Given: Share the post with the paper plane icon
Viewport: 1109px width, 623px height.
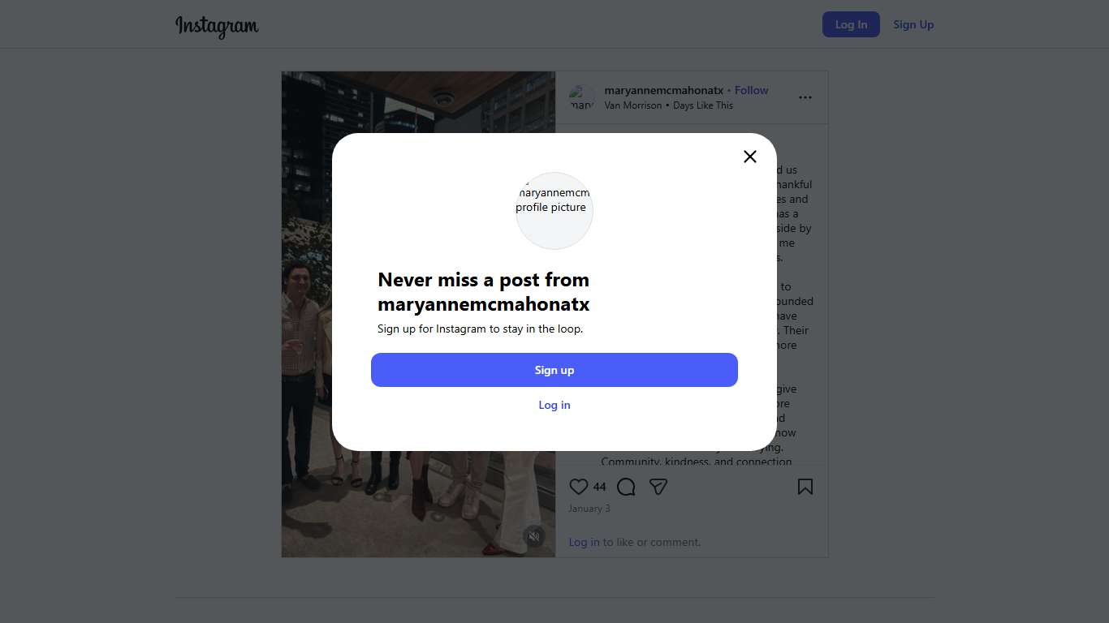Looking at the screenshot, I should [658, 487].
